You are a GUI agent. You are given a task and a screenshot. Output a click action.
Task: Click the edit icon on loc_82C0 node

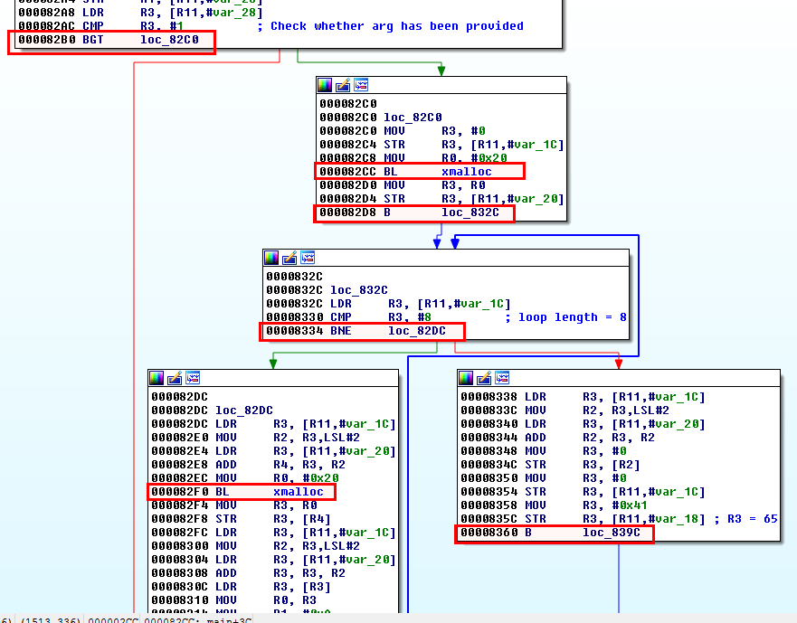click(343, 85)
